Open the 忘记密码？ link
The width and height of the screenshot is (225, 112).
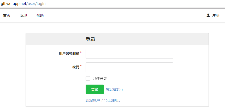click(115, 89)
